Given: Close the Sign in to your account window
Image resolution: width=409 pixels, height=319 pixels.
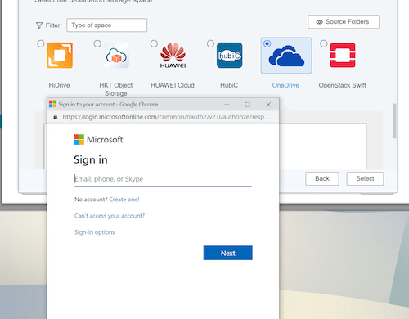Looking at the screenshot, I should pyautogui.click(x=268, y=105).
